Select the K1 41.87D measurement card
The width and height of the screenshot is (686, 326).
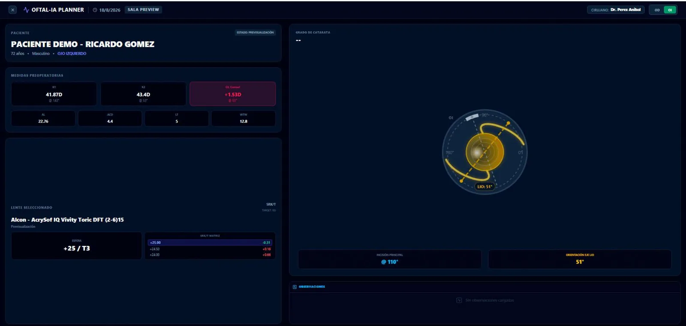click(x=54, y=94)
